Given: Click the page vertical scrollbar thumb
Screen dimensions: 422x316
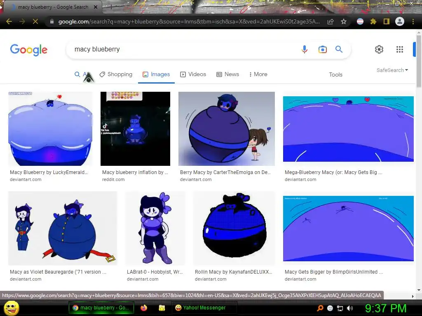Looking at the screenshot, I should [419, 61].
